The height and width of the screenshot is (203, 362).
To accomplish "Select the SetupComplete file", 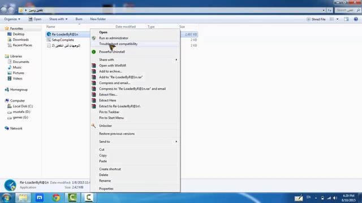I will (63, 40).
